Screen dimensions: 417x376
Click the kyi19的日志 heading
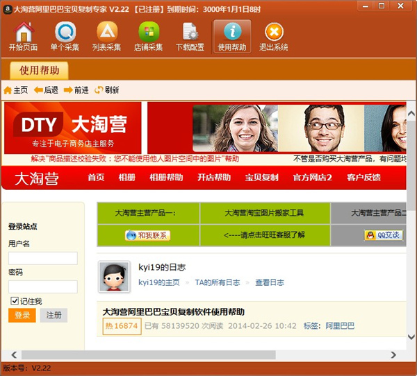162,267
